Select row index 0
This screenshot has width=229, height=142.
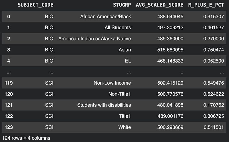pos(9,16)
